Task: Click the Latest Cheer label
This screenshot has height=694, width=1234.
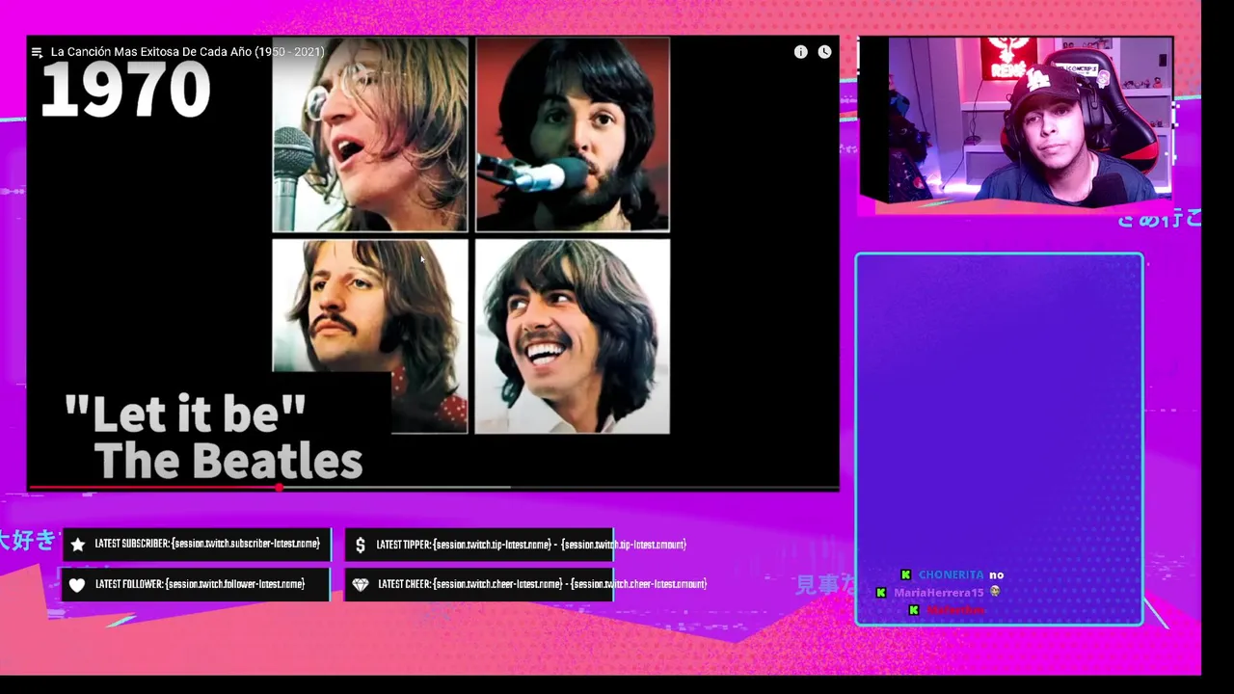Action: click(x=542, y=584)
